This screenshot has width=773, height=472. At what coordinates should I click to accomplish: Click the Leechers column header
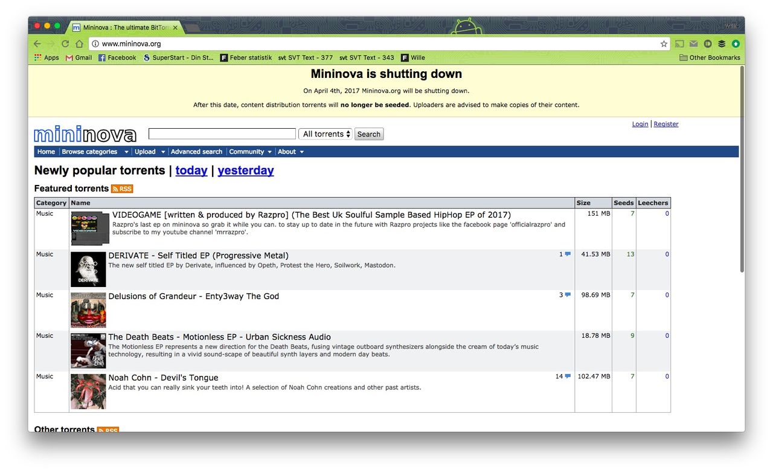point(653,203)
